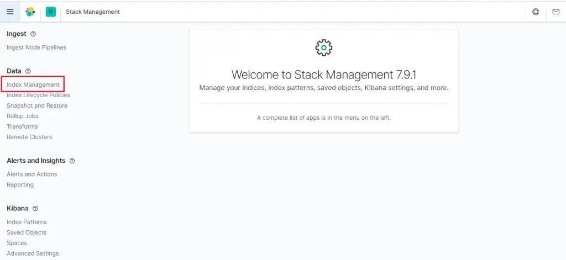Screen dimensions: 566x260
Task: Open Ingest Node Pipelines
Action: pos(36,47)
